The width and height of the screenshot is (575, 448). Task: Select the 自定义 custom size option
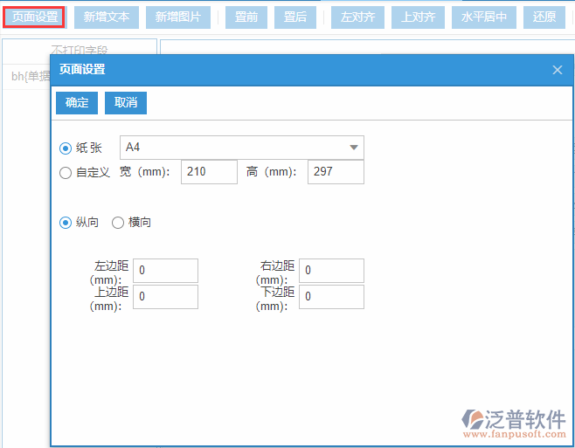66,173
